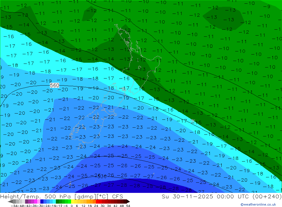Pick the bright red swatch above legend 24
Viewport: 282px width, 207px height.
coord(97,202)
